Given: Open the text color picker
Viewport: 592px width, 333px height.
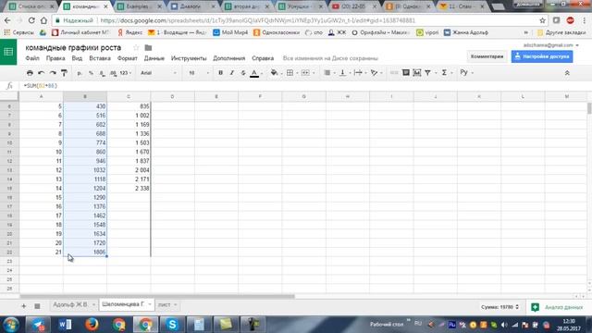Looking at the screenshot, I should (254, 73).
